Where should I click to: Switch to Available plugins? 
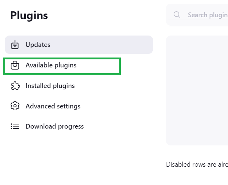pyautogui.click(x=51, y=66)
